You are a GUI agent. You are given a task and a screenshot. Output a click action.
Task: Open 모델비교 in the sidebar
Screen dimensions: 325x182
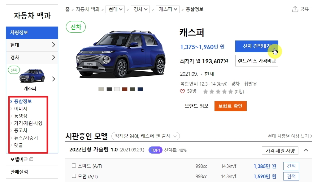pos(19,159)
